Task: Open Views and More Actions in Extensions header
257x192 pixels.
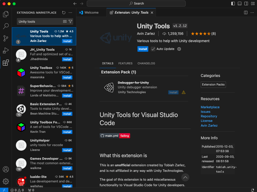Action: click(70, 13)
